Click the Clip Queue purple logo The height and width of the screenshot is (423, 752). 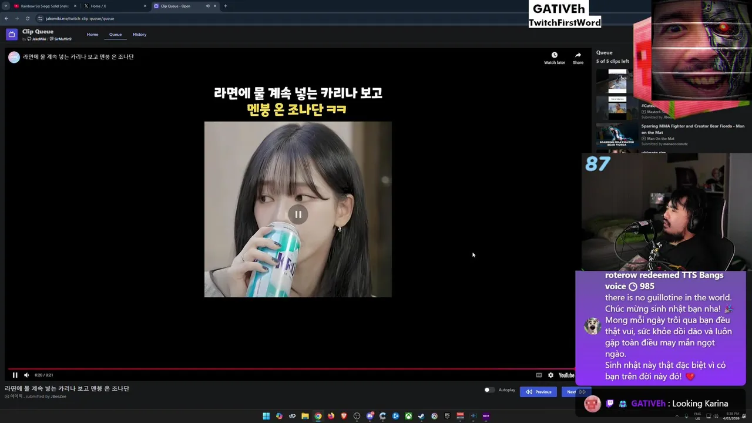coord(12,34)
